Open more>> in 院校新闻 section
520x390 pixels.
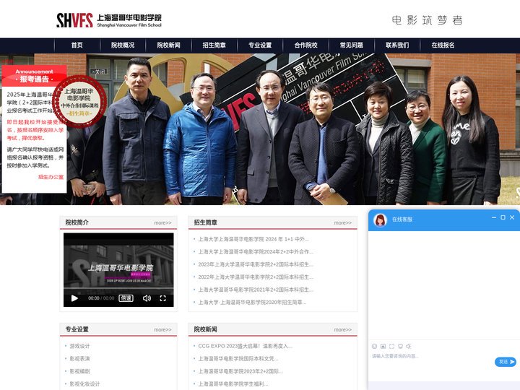343,329
